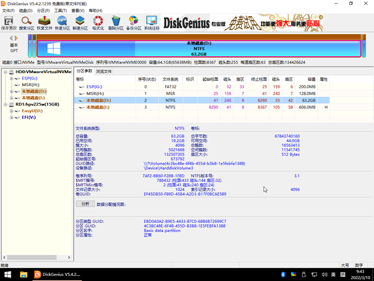Viewport: 374px width, 281px height.
Task: Select the 本地磁盘(I:) row in partition table
Action: pos(202,107)
